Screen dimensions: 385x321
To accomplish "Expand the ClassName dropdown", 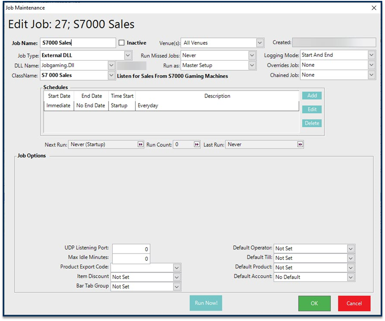I will 111,75.
